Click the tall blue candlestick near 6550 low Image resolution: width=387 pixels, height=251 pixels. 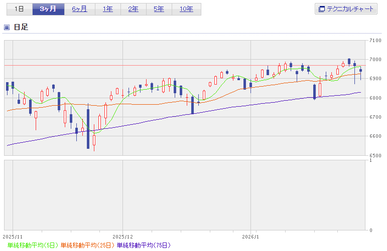point(88,129)
